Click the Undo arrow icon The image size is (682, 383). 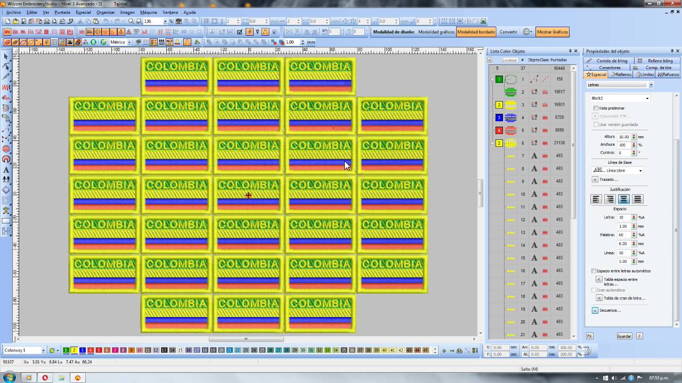(106, 21)
